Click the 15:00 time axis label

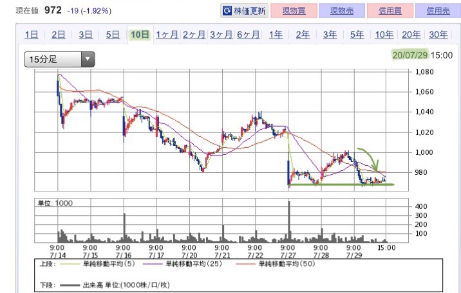pos(386,248)
